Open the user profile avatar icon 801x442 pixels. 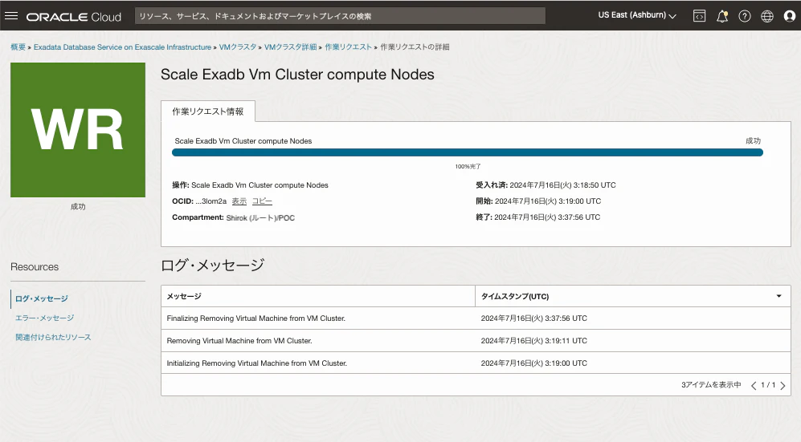click(789, 16)
